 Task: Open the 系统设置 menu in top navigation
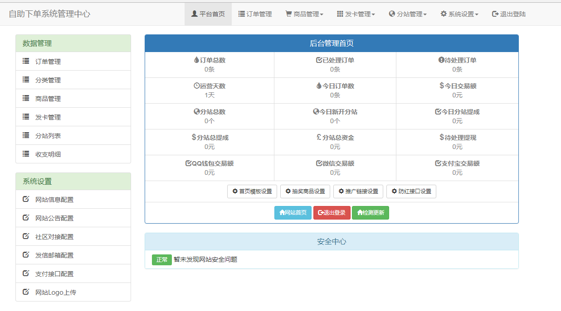[x=459, y=14]
